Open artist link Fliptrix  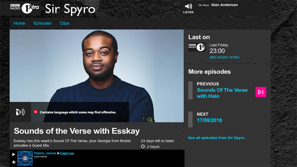coord(39,153)
